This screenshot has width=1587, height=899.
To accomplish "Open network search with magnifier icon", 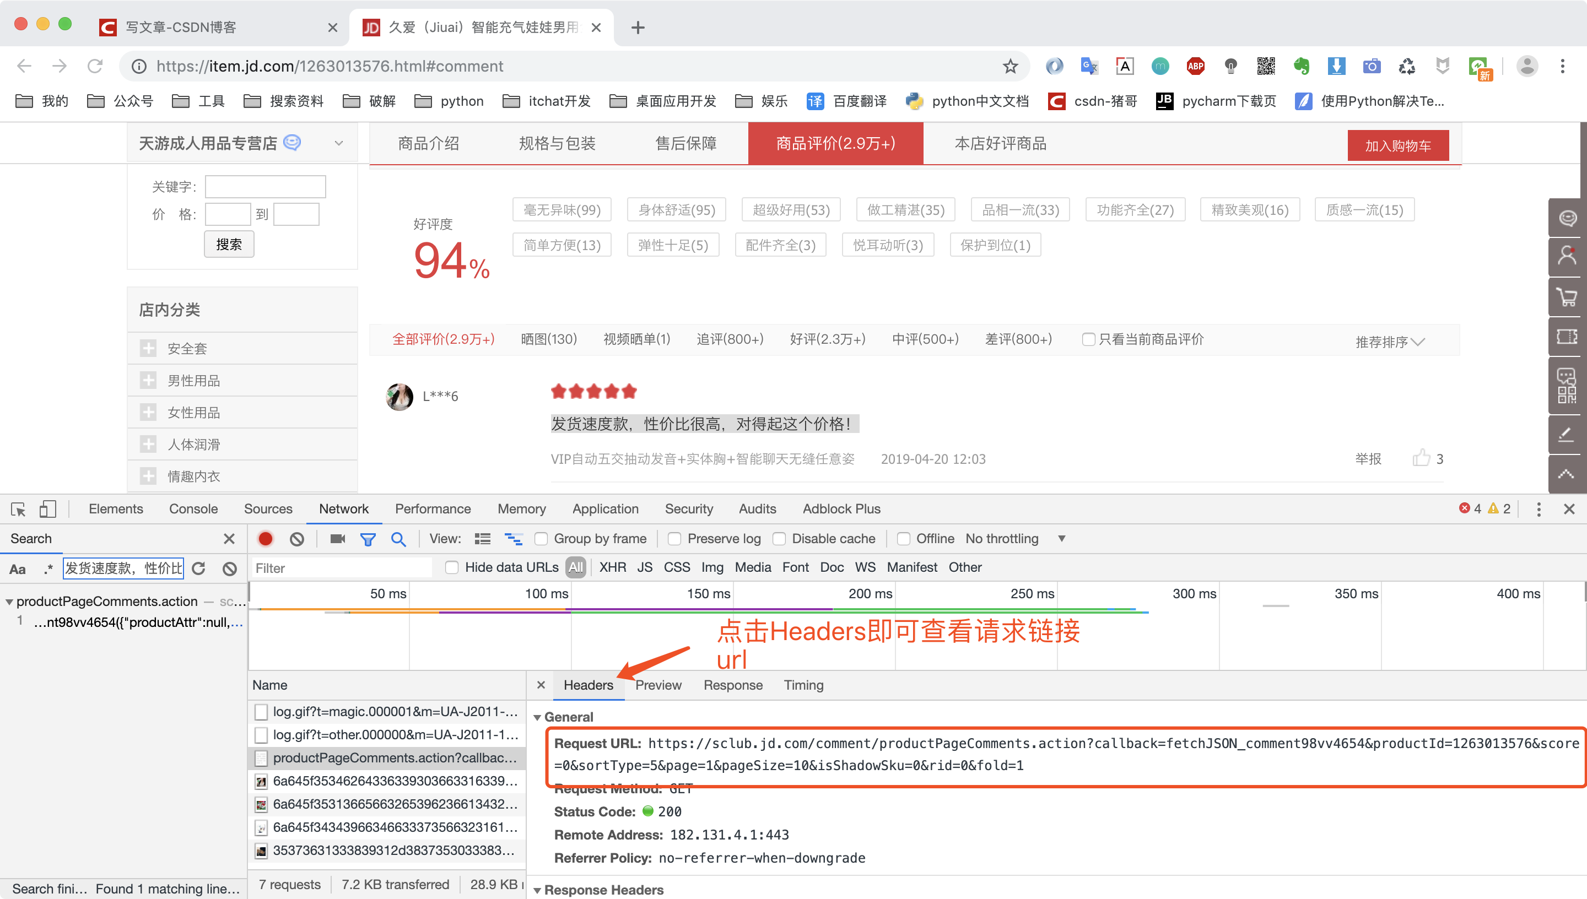I will tap(399, 538).
